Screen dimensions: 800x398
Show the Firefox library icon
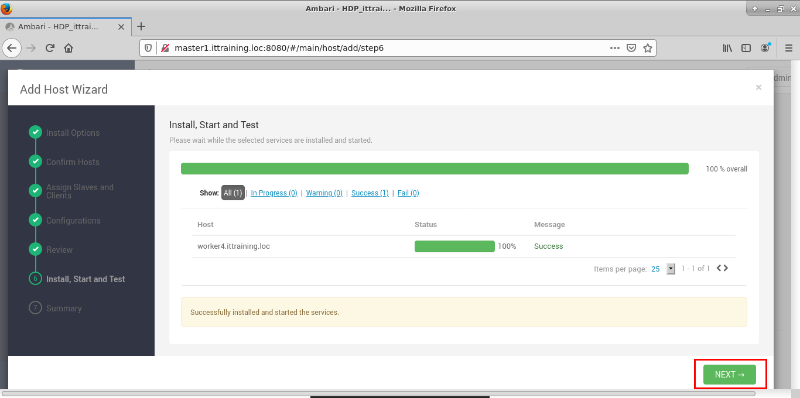point(727,48)
